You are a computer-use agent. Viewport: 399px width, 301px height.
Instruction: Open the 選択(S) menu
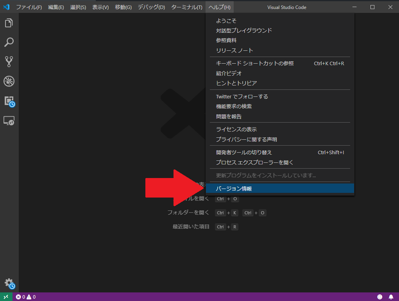[78, 7]
